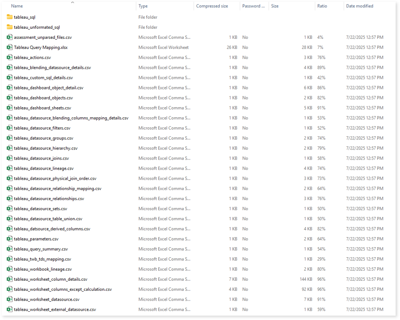Select the tableau_custom_sql_details.csv icon
This screenshot has width=400, height=320.
click(10, 78)
